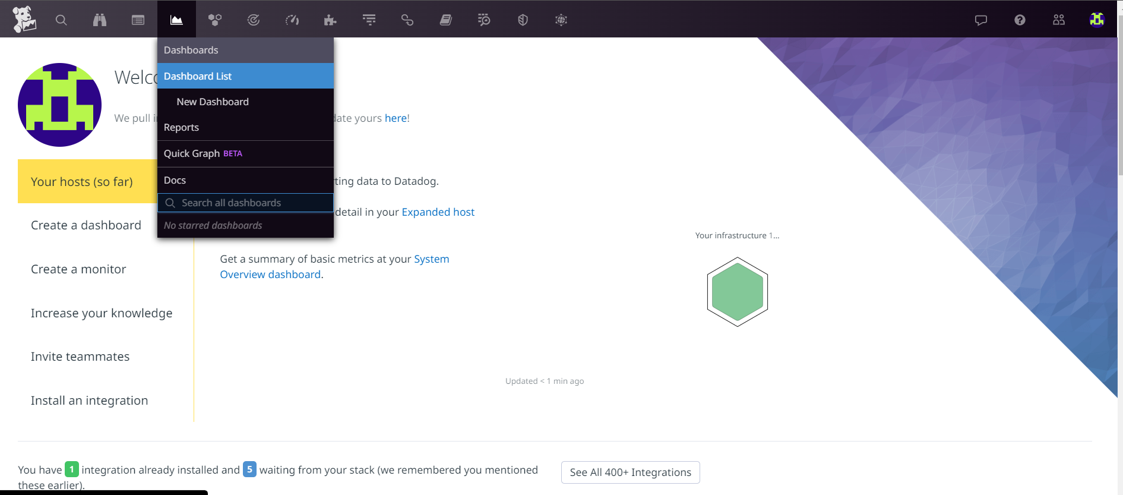This screenshot has width=1123, height=495.
Task: Open Docs from the Dashboards menu
Action: click(x=245, y=180)
